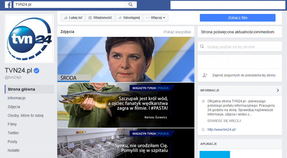Viewport: 287px width, 158px height.
Task: Click the blue verified badge next to TVN24.pl
Action: pyautogui.click(x=36, y=71)
